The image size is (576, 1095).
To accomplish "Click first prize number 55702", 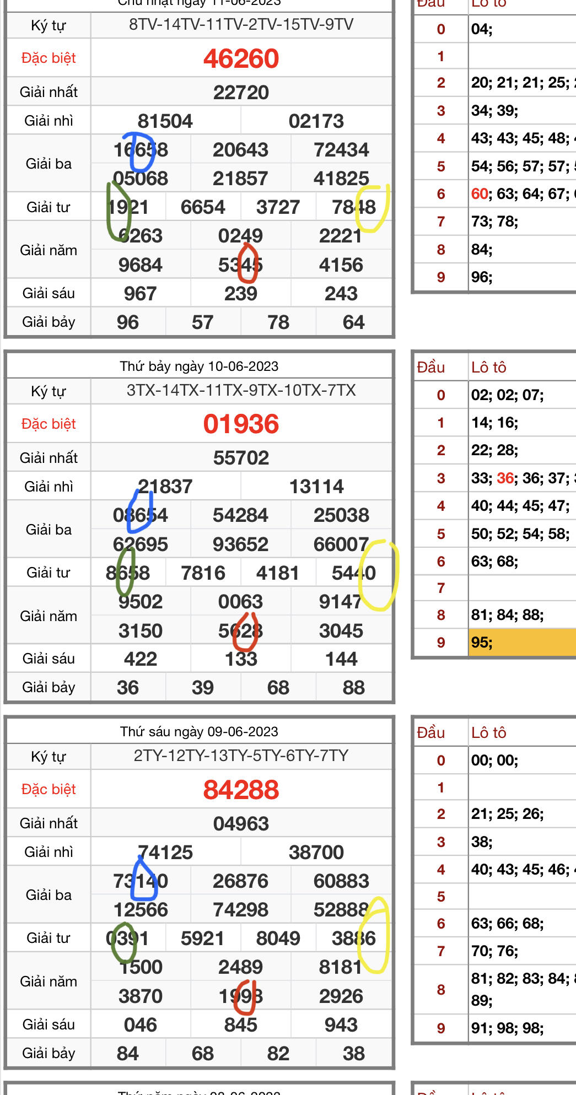I will click(241, 457).
